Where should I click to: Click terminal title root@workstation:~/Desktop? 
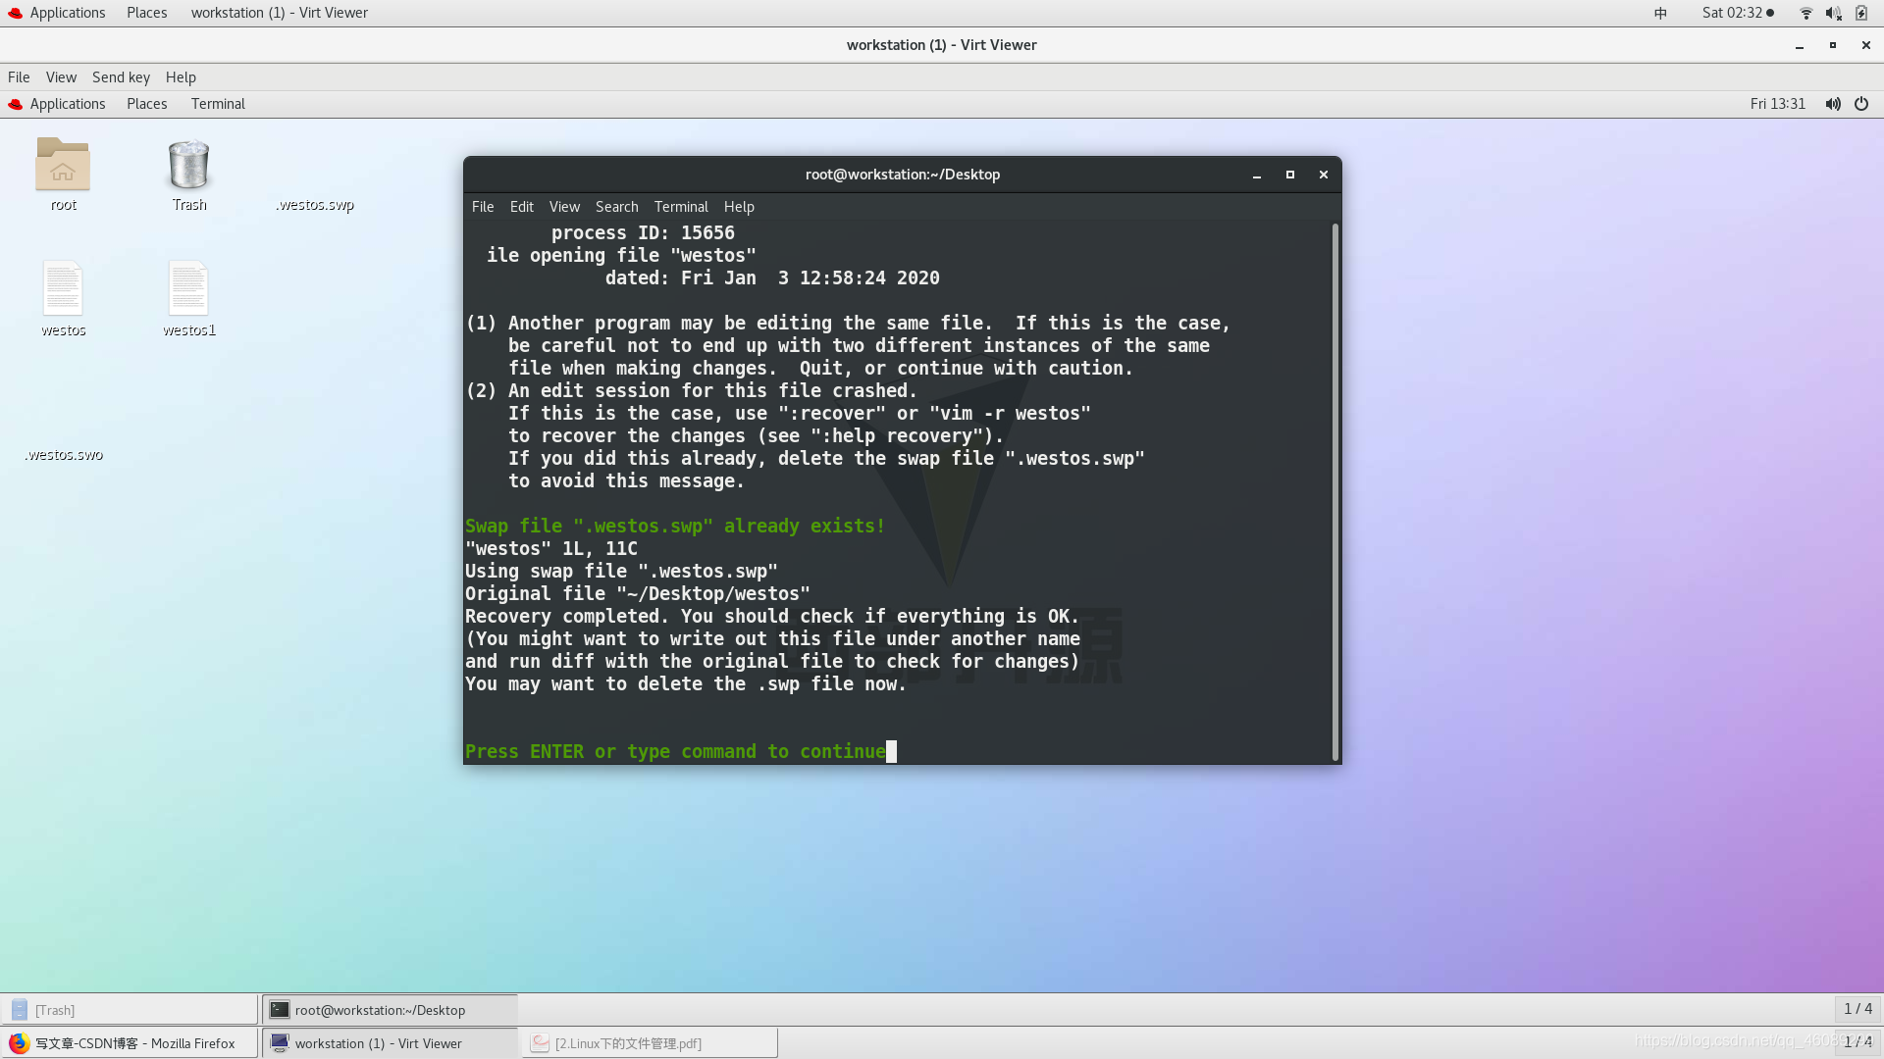tap(903, 175)
